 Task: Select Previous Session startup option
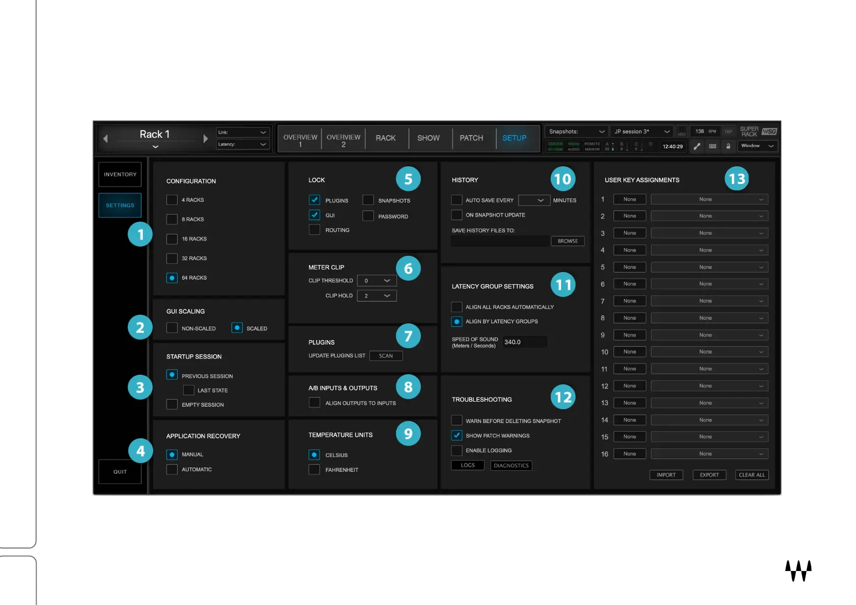tap(172, 375)
